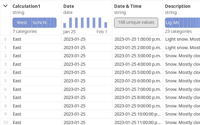Select row index 9

(x=5, y=114)
